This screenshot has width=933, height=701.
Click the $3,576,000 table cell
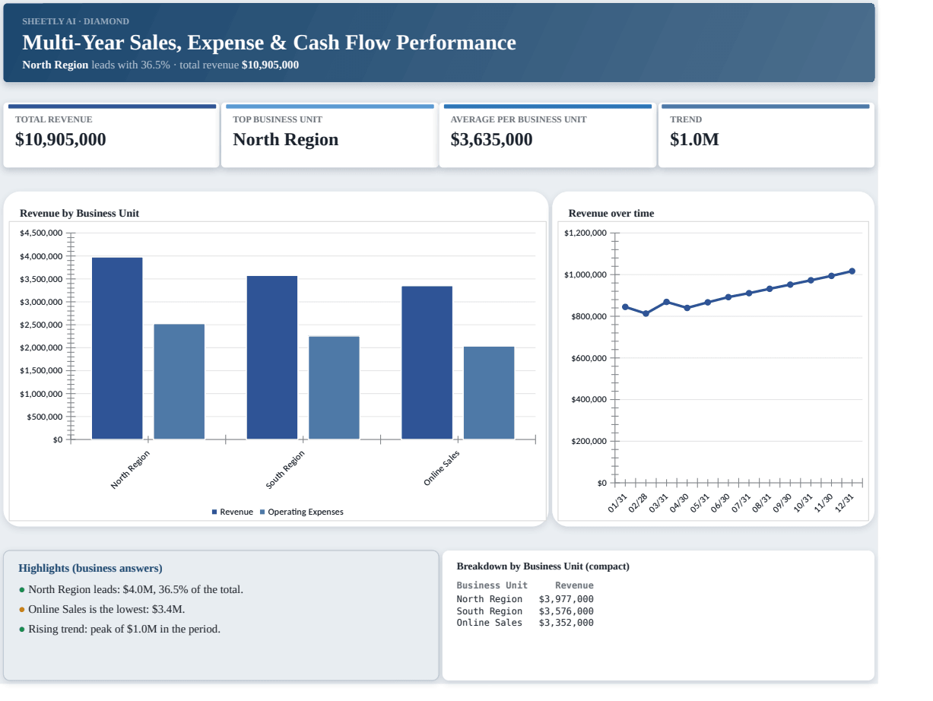click(566, 611)
